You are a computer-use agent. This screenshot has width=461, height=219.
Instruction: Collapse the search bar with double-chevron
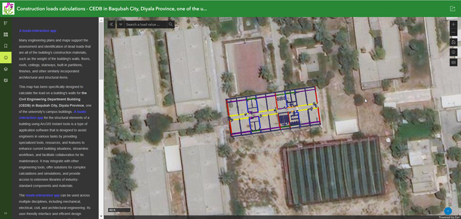coord(112,24)
